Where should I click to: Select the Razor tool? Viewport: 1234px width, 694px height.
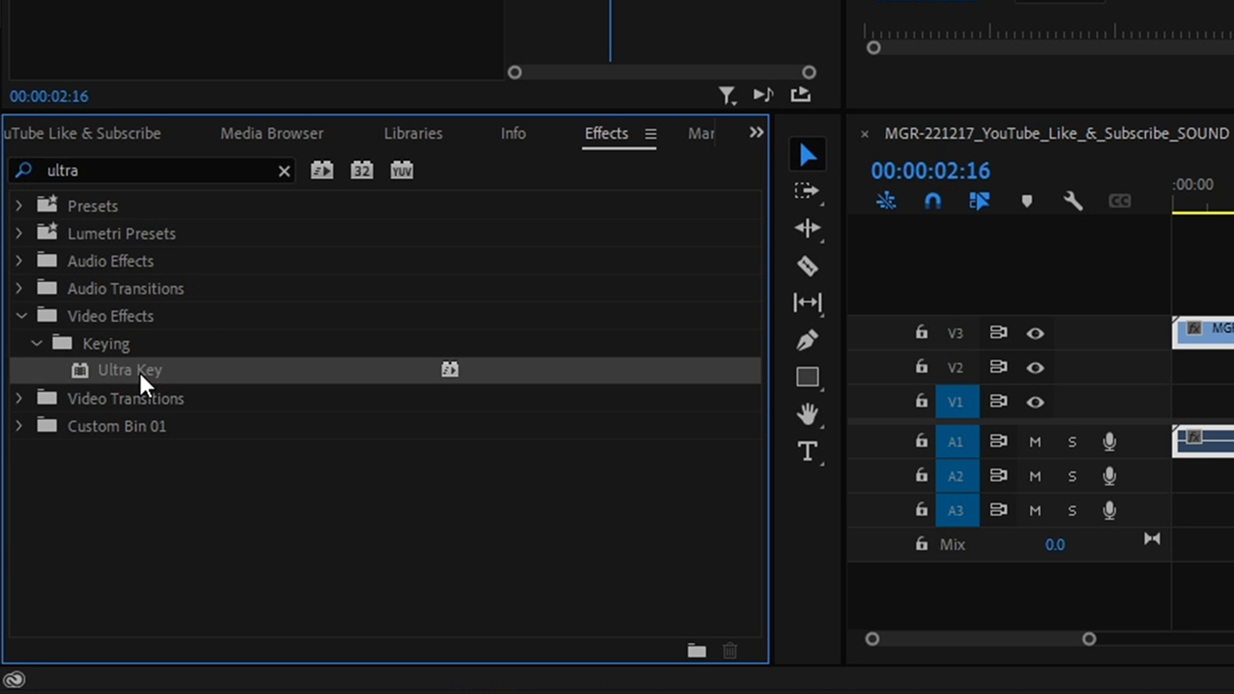pyautogui.click(x=808, y=266)
